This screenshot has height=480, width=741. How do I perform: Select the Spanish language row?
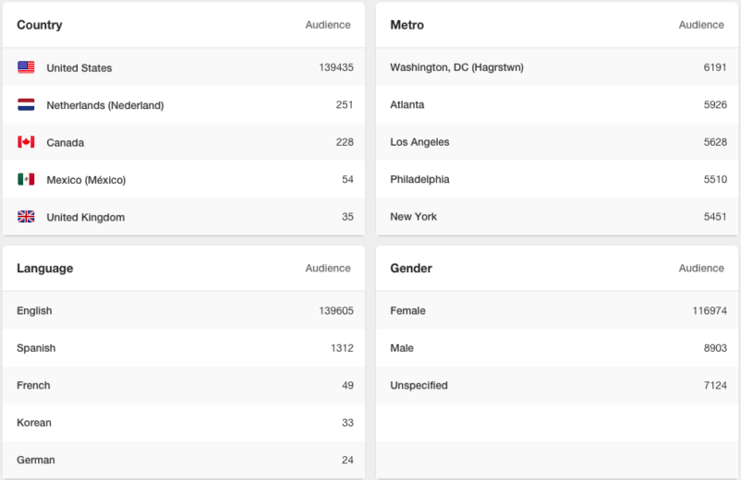pyautogui.click(x=183, y=348)
